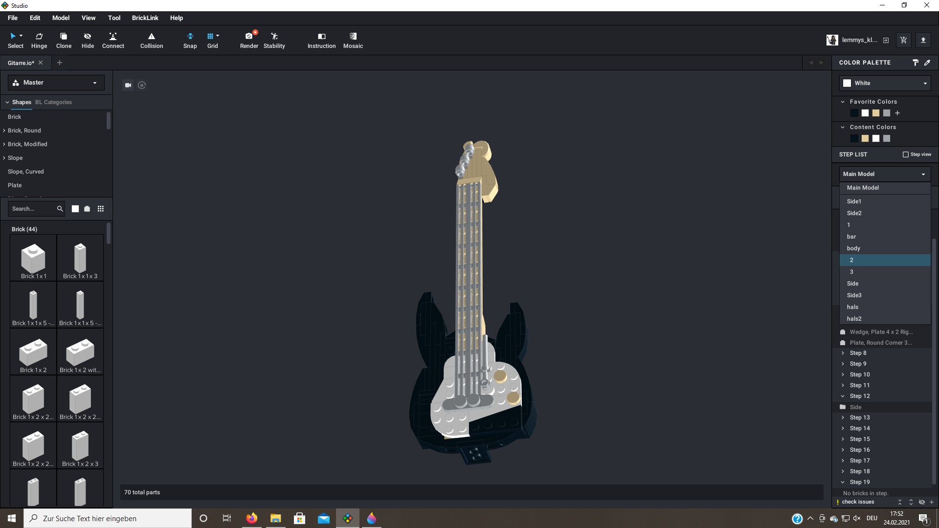
Task: Expand Step 13 in the step list
Action: tap(843, 418)
